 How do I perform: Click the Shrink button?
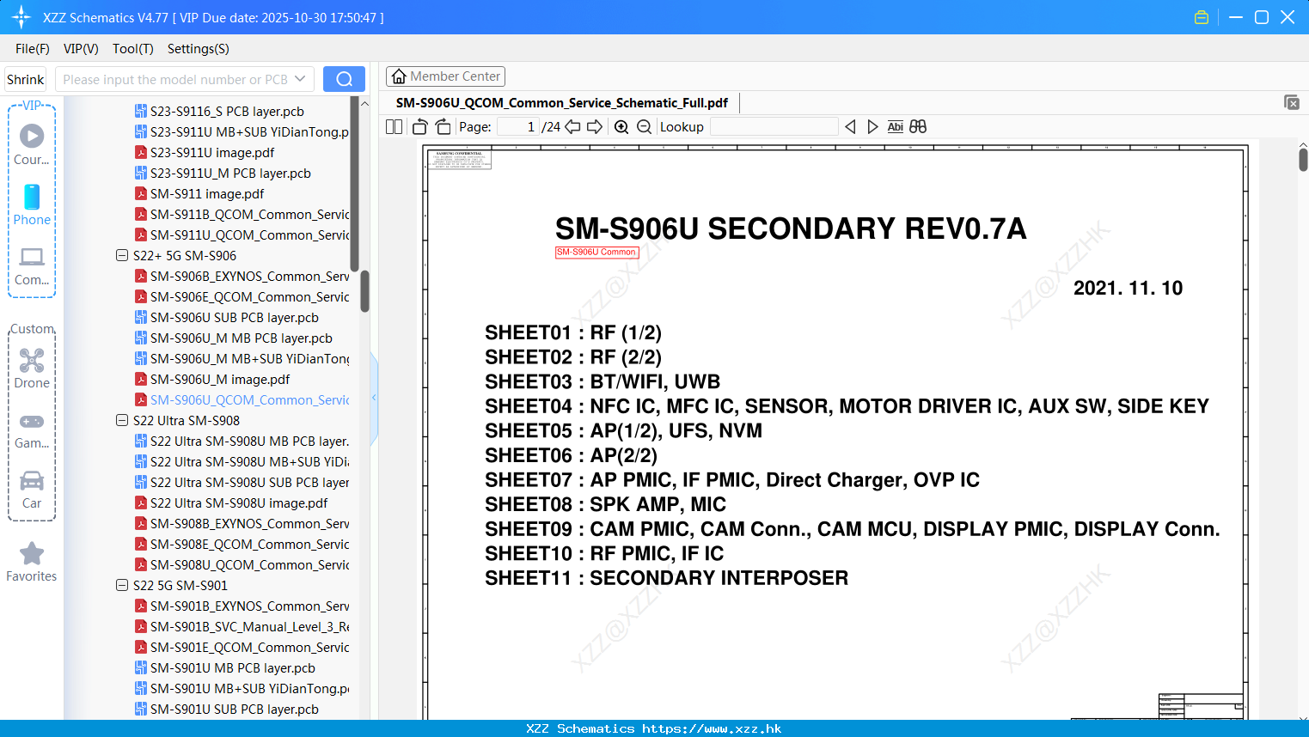(x=26, y=79)
